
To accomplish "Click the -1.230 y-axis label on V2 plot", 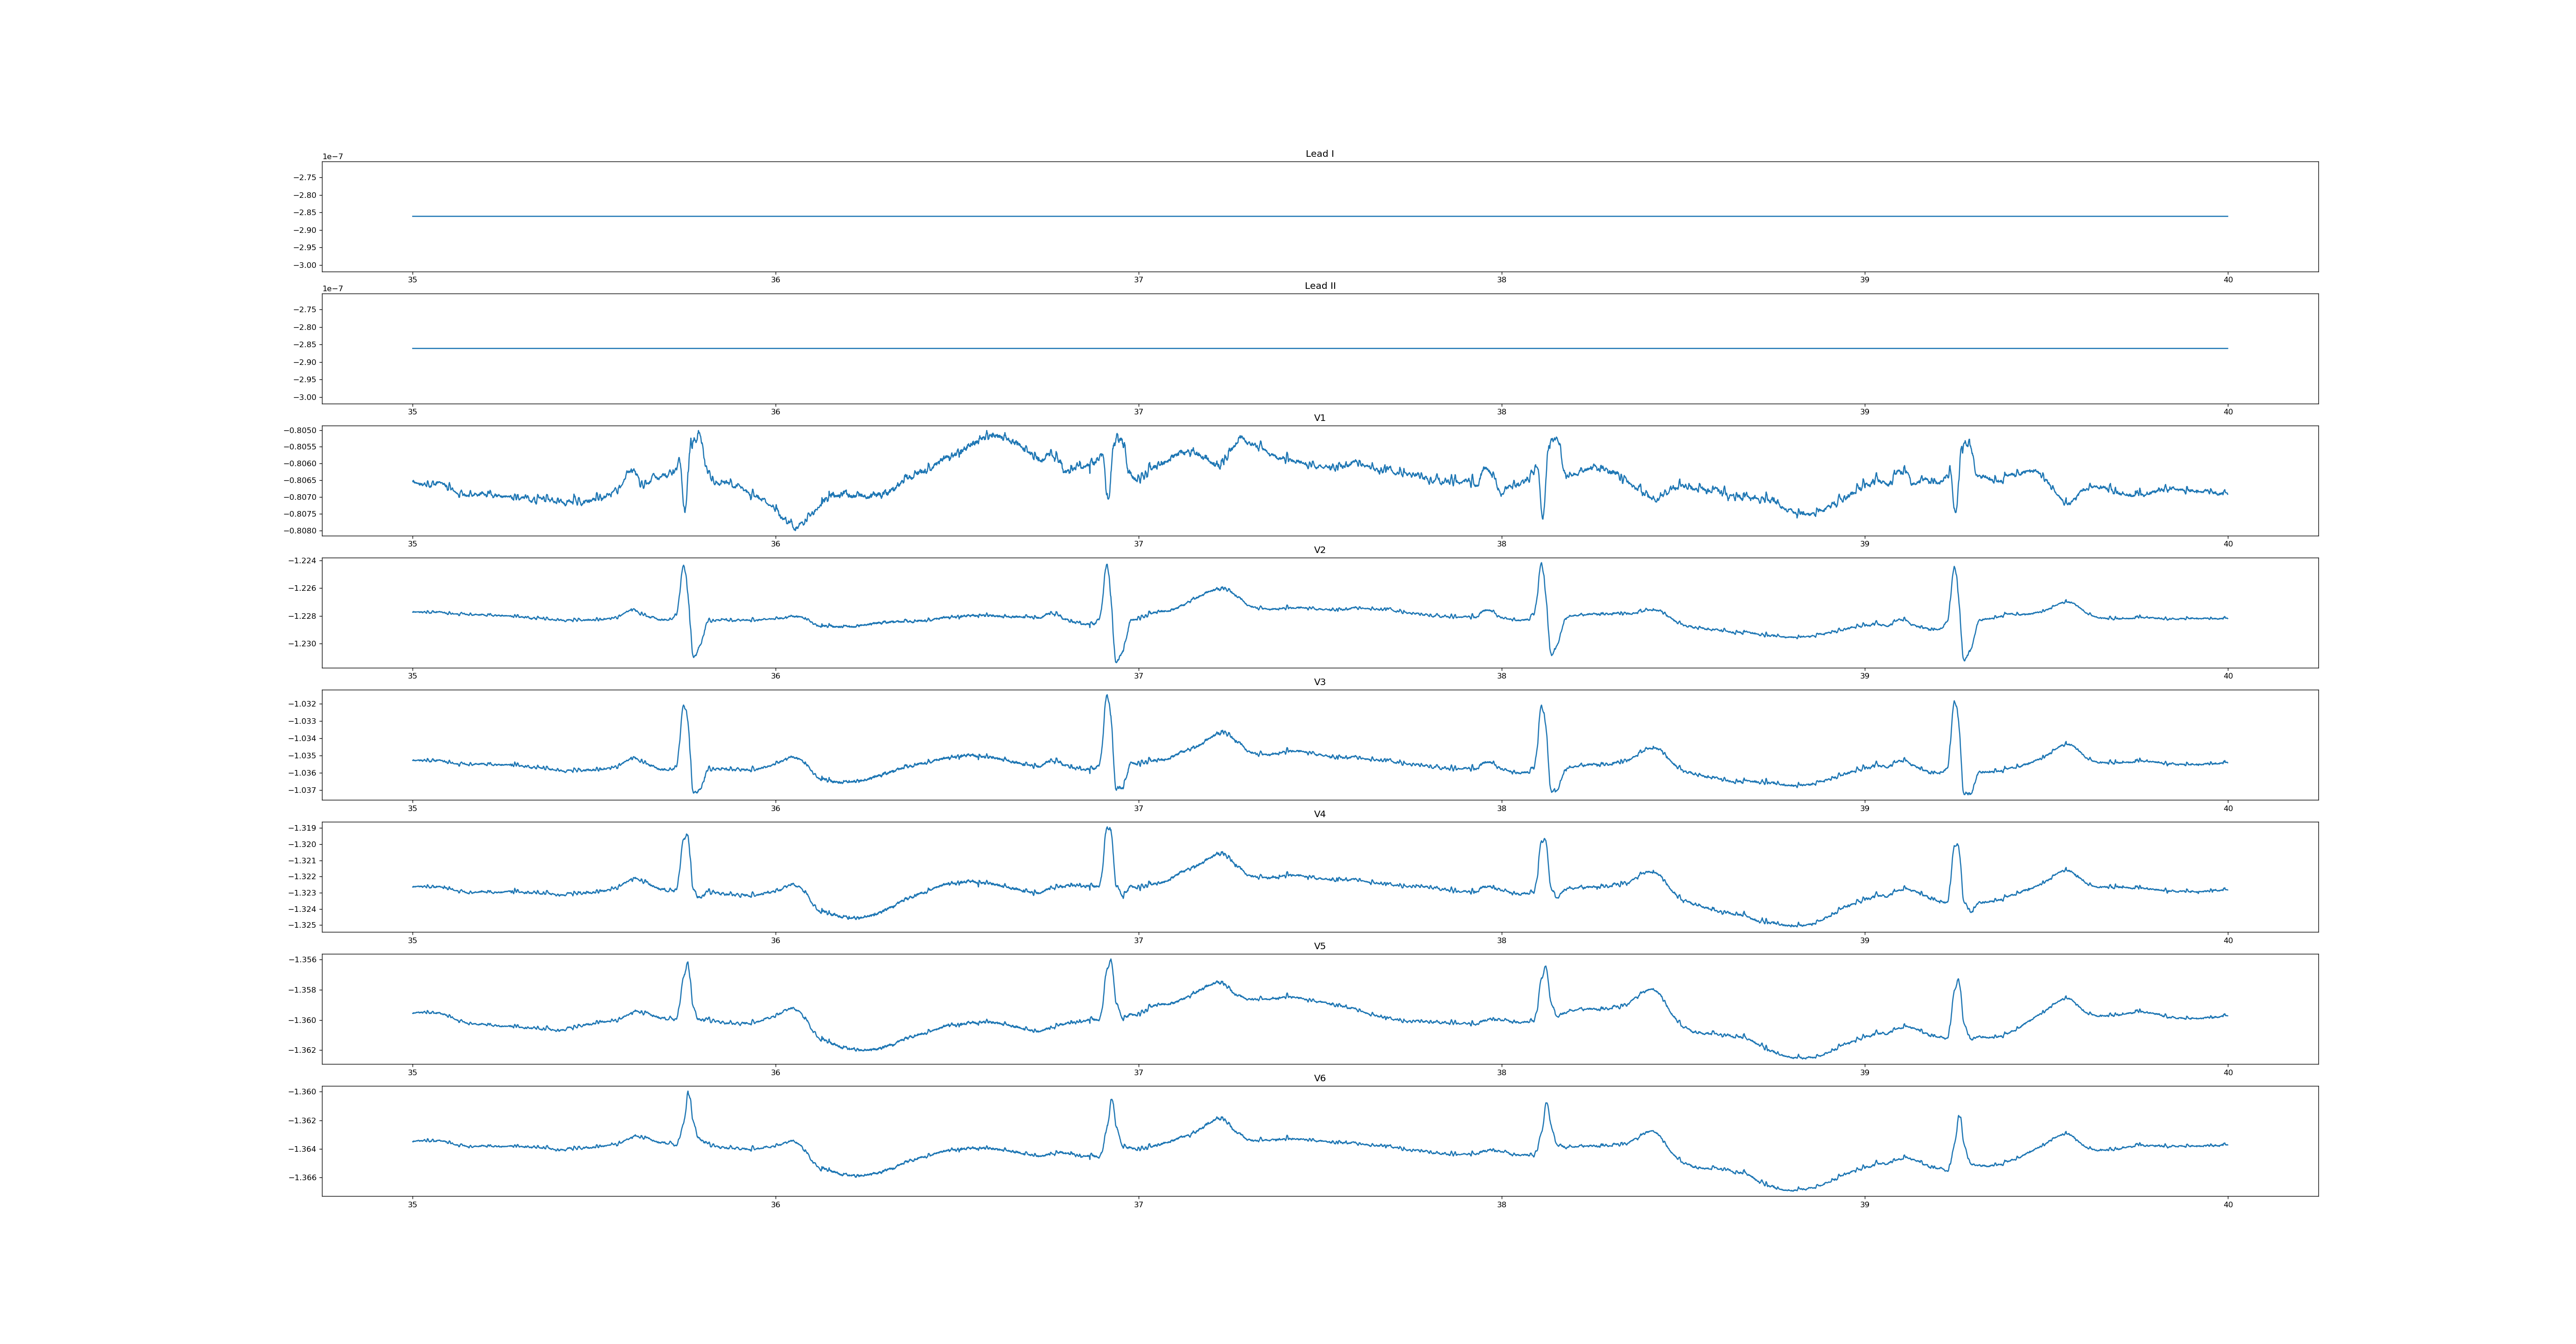I will point(303,644).
